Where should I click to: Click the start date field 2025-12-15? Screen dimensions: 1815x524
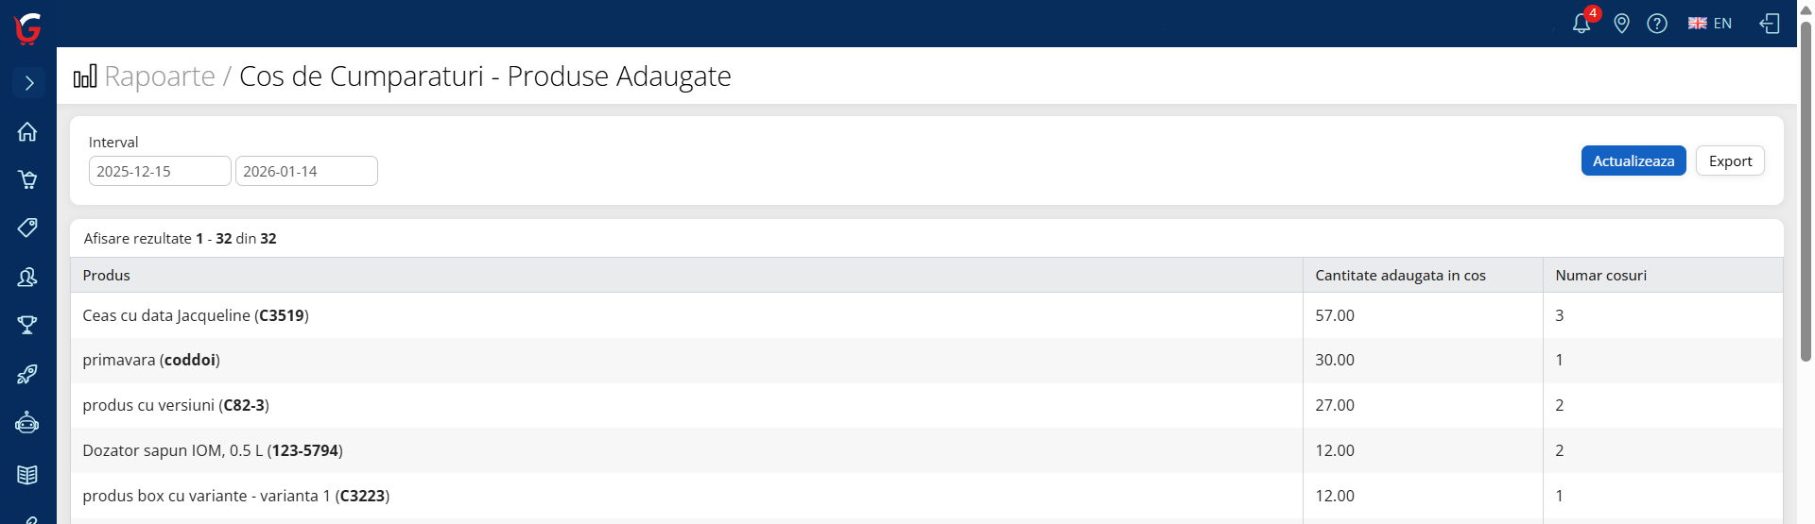tap(160, 171)
